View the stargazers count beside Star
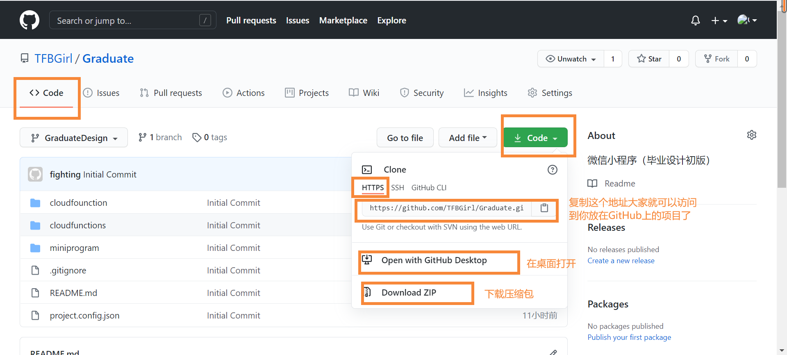Screen dimensions: 787x355 pos(679,59)
